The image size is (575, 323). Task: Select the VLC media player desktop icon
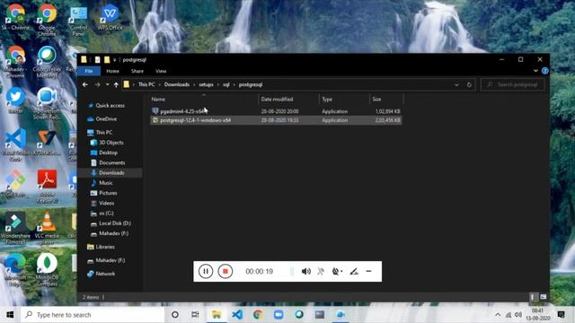47,228
